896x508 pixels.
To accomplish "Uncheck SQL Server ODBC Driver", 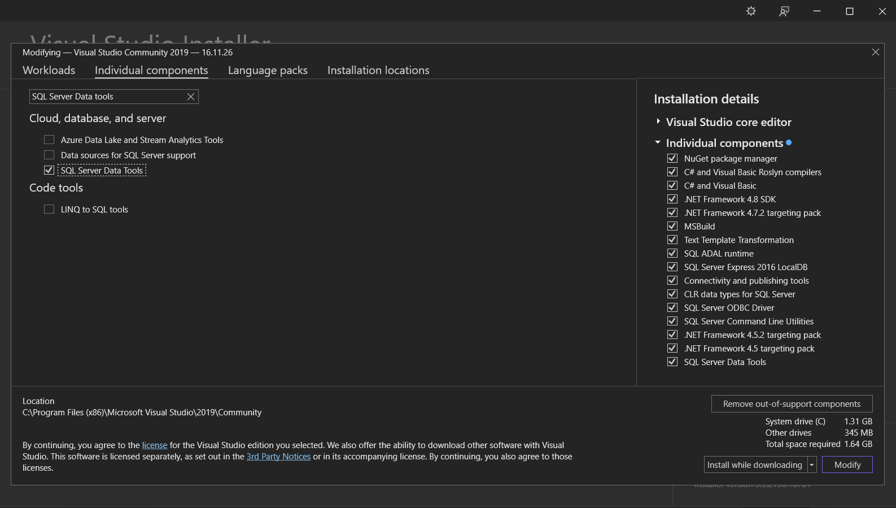I will click(672, 307).
